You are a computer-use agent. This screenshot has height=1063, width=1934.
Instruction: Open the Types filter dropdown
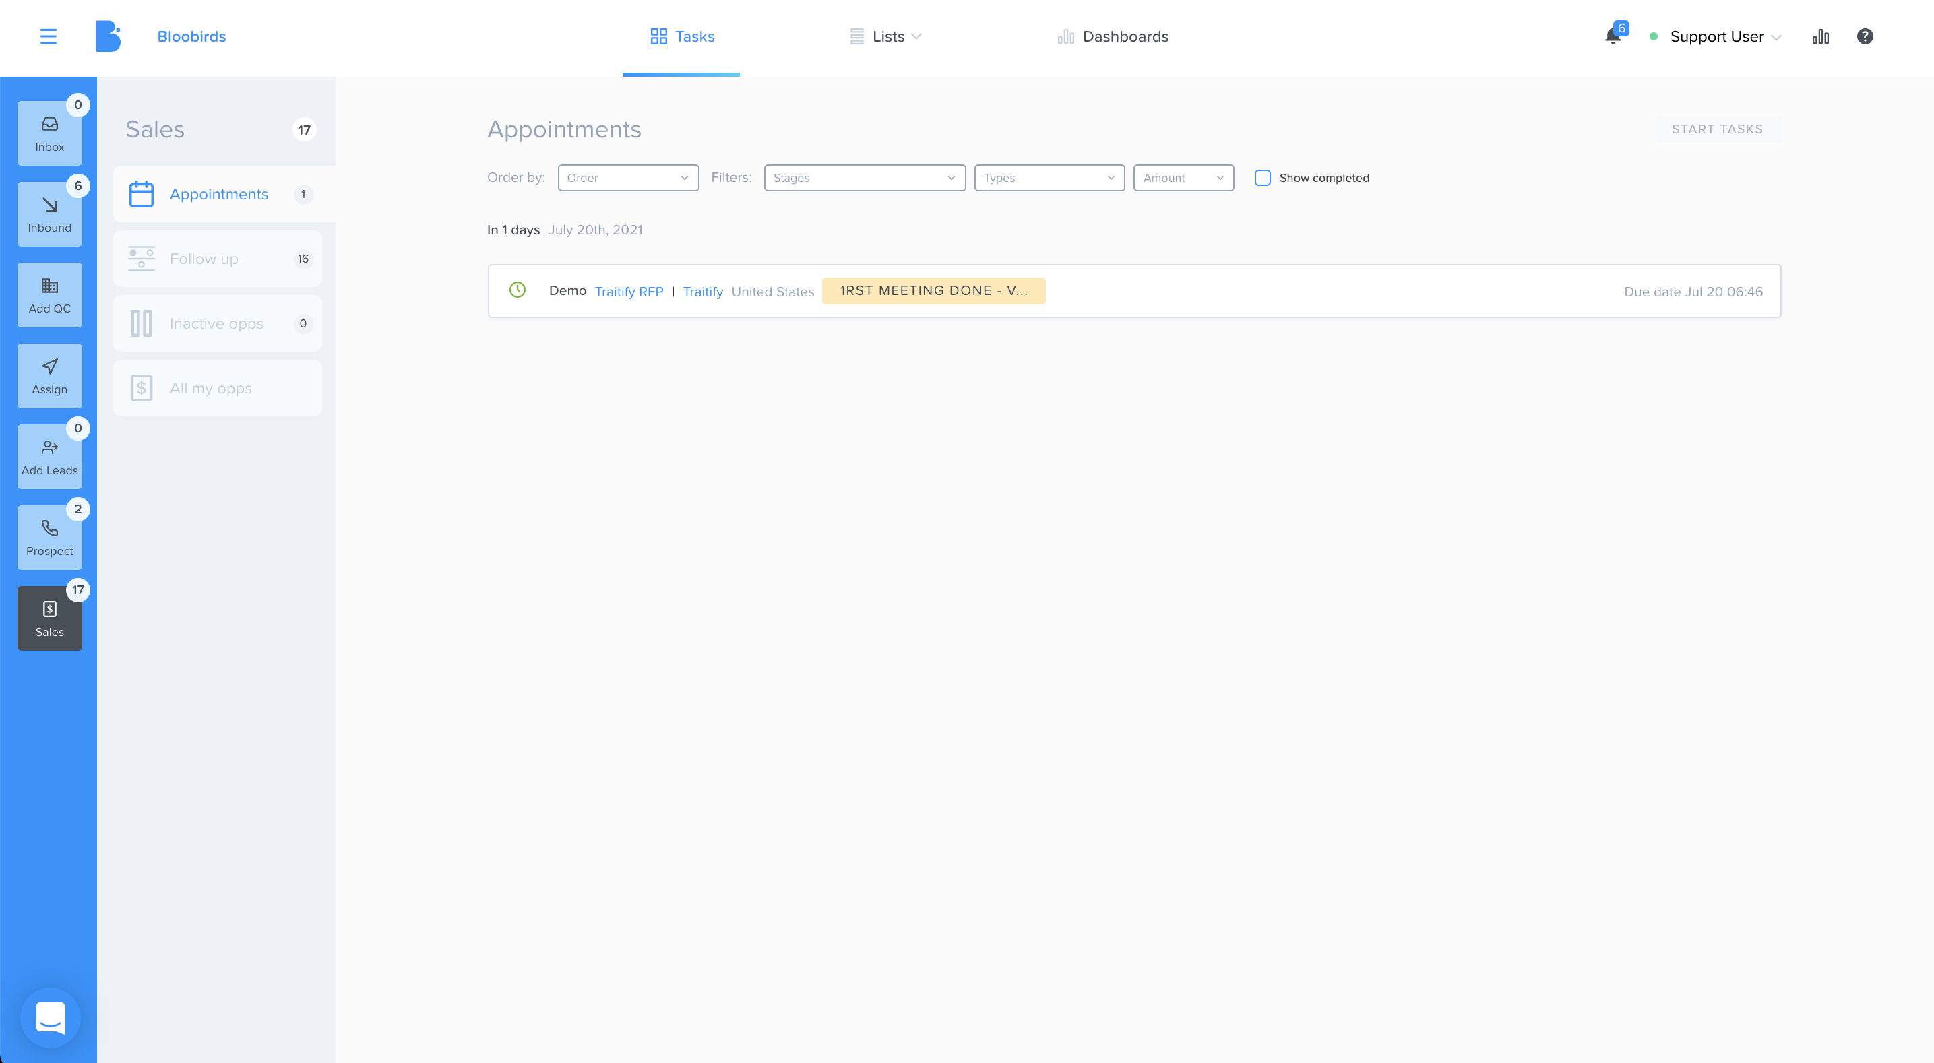pos(1049,178)
